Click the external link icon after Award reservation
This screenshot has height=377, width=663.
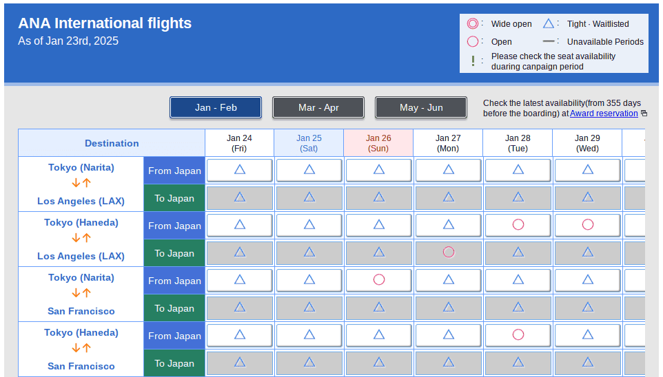pyautogui.click(x=644, y=113)
